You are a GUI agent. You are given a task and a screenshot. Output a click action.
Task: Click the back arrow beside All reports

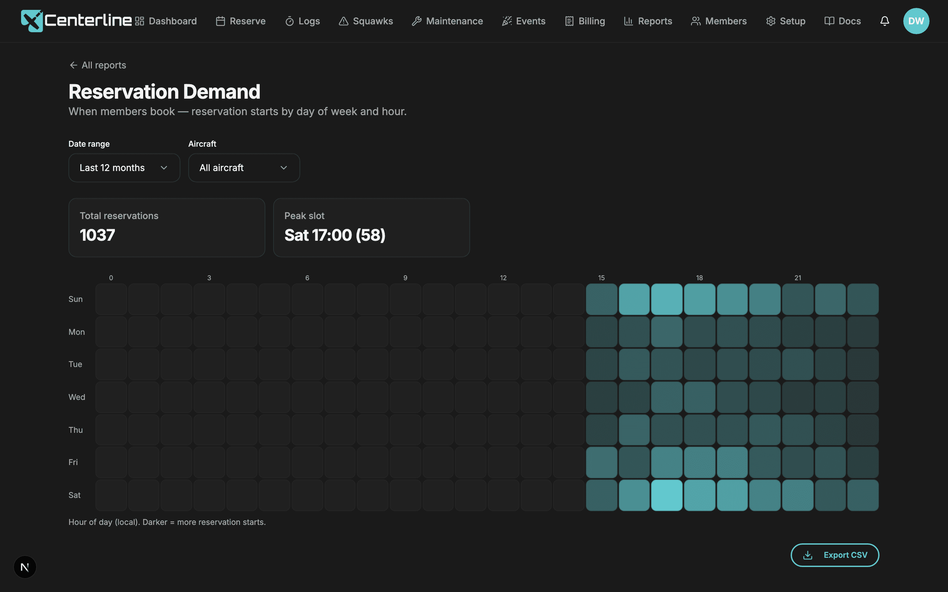(73, 65)
